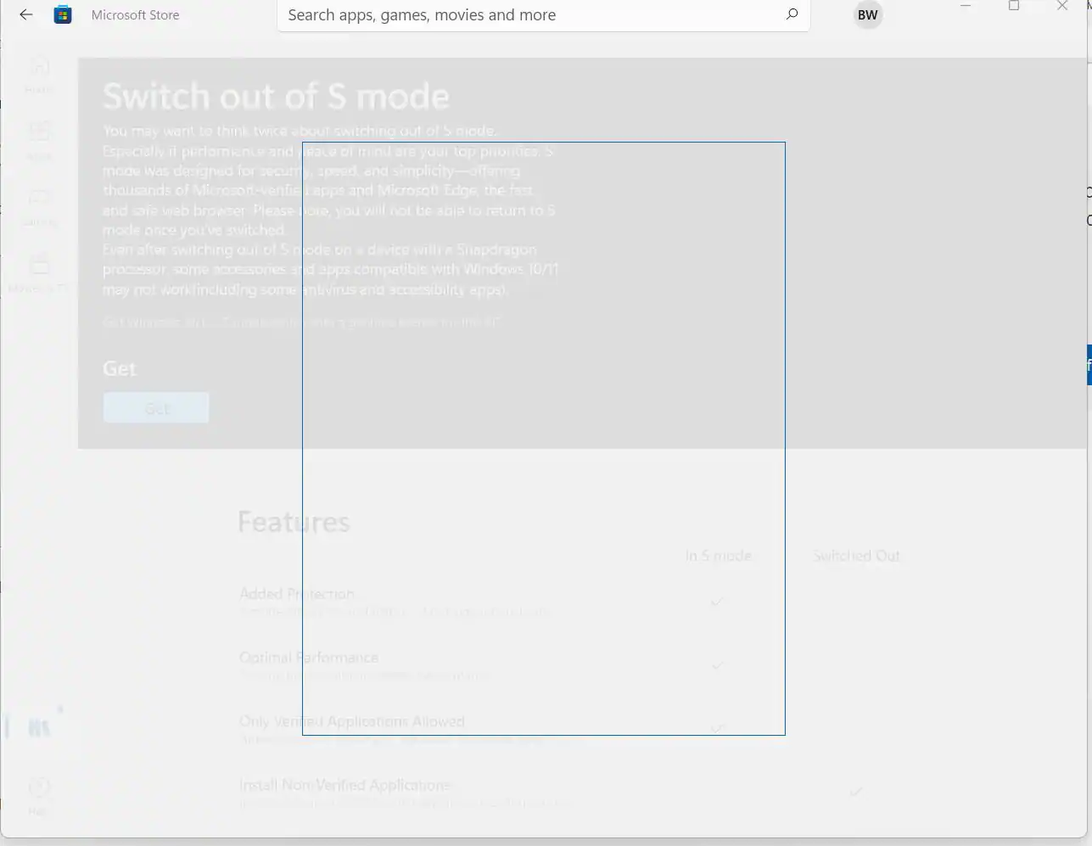Click the magnifier search icon
This screenshot has width=1092, height=846.
792,14
